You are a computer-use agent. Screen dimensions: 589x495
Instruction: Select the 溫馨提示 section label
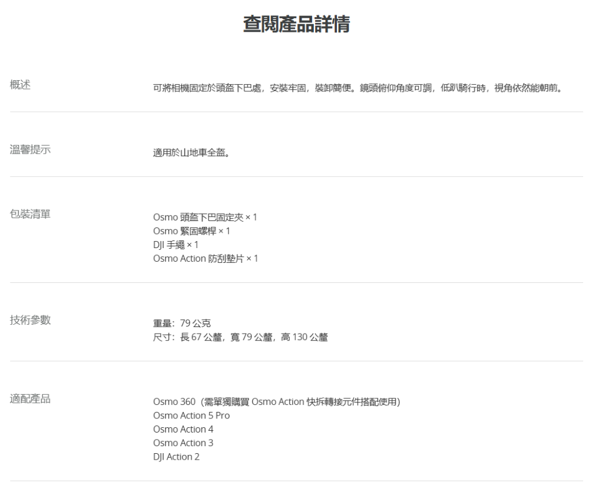coord(30,149)
